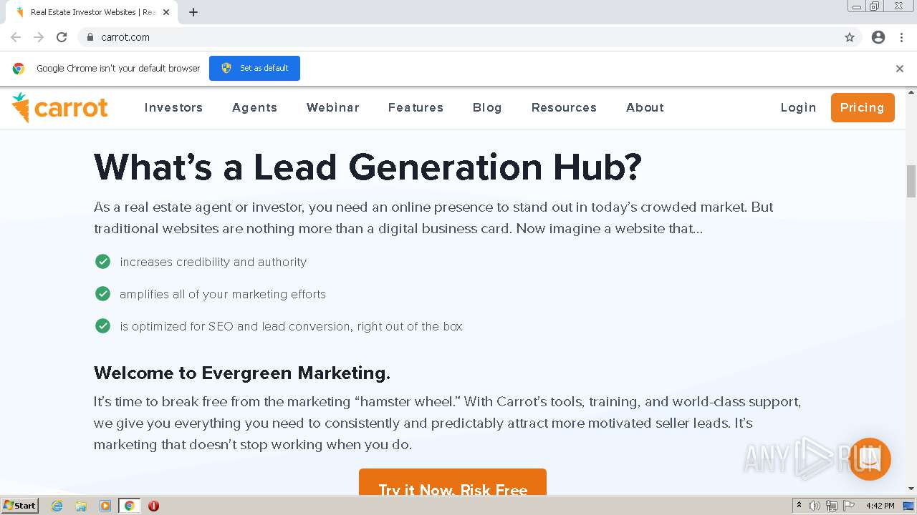Click the page vertical scrollbar thumb
Image resolution: width=917 pixels, height=515 pixels.
911,181
